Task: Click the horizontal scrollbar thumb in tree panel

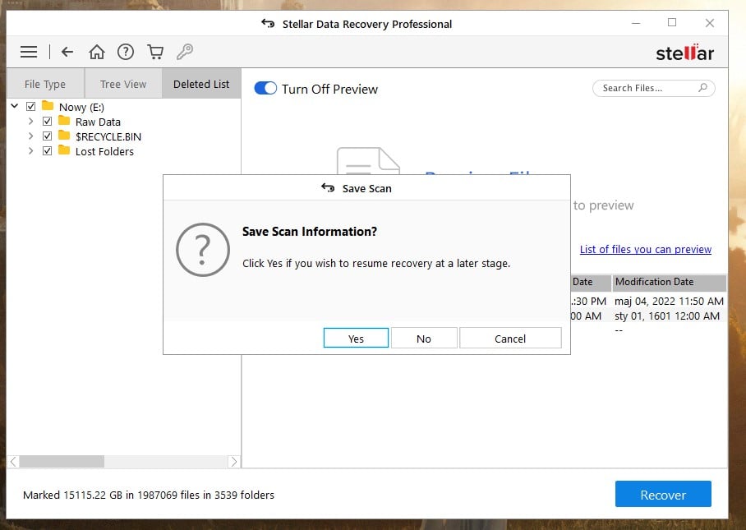Action: click(x=62, y=462)
